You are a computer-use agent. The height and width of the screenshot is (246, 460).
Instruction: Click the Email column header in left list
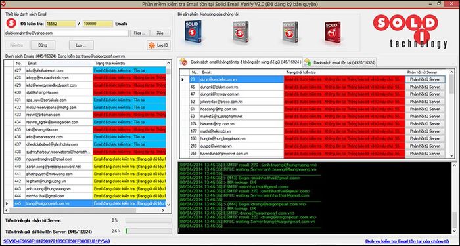pyautogui.click(x=59, y=63)
